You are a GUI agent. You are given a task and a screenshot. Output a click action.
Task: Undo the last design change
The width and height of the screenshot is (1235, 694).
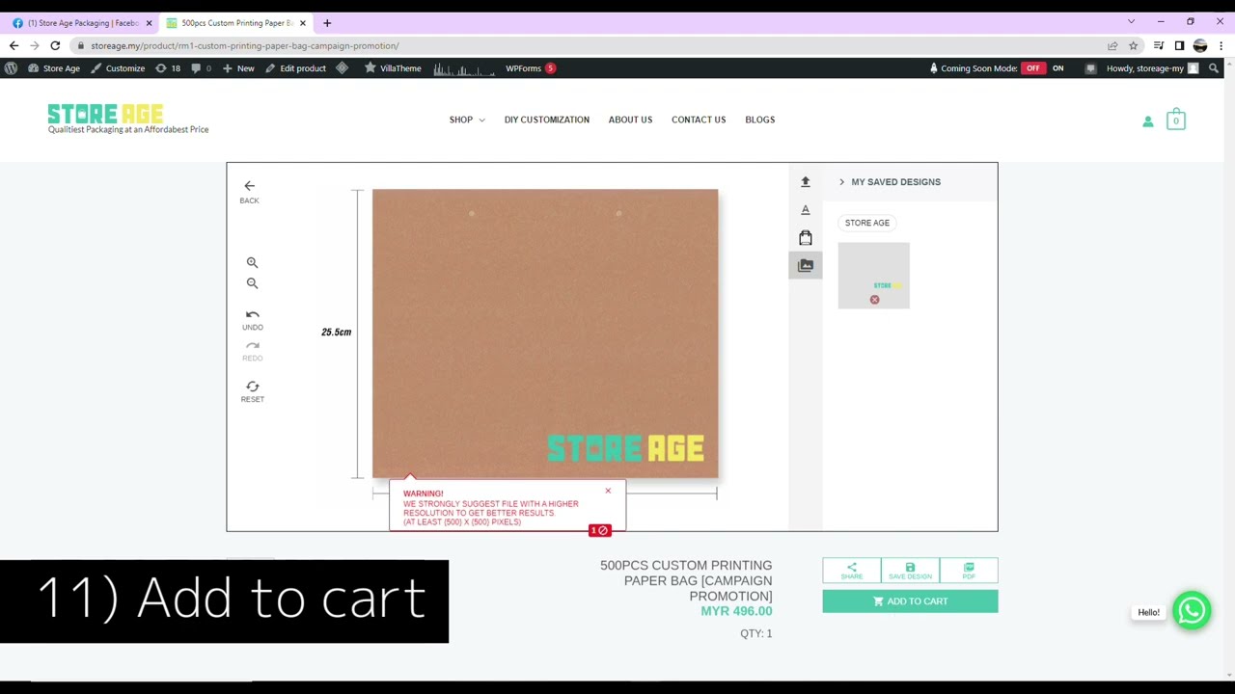(x=252, y=320)
